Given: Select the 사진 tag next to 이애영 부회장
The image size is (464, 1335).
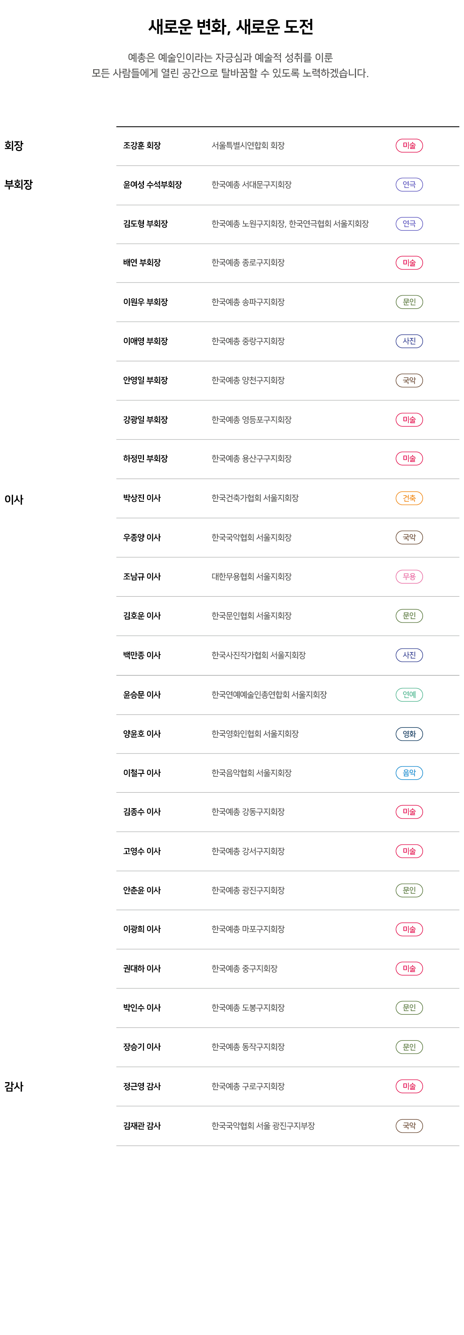Looking at the screenshot, I should (x=409, y=341).
